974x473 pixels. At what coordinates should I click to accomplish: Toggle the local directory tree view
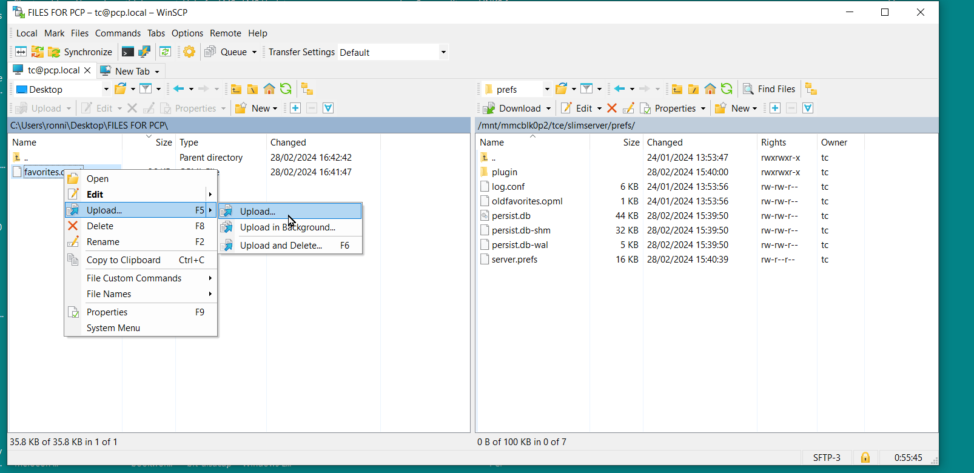point(307,89)
